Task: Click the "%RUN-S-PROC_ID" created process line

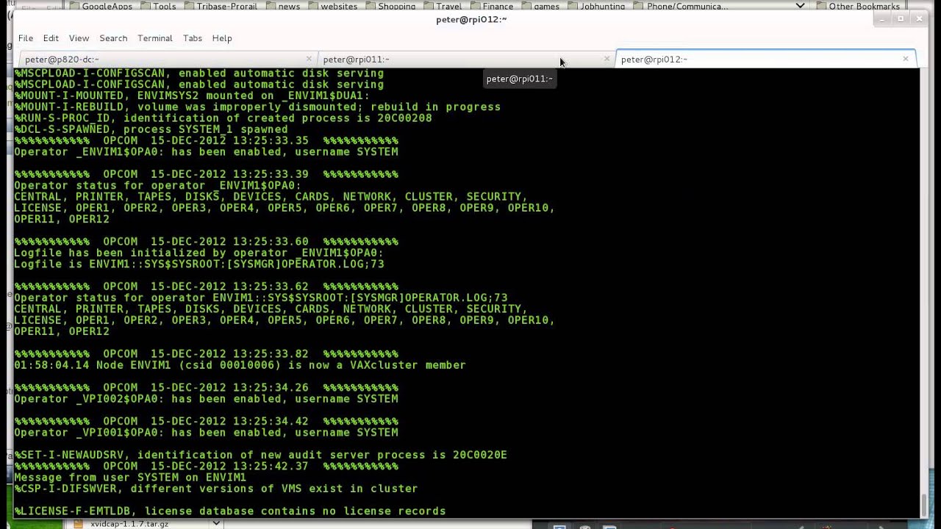Action: [x=223, y=118]
